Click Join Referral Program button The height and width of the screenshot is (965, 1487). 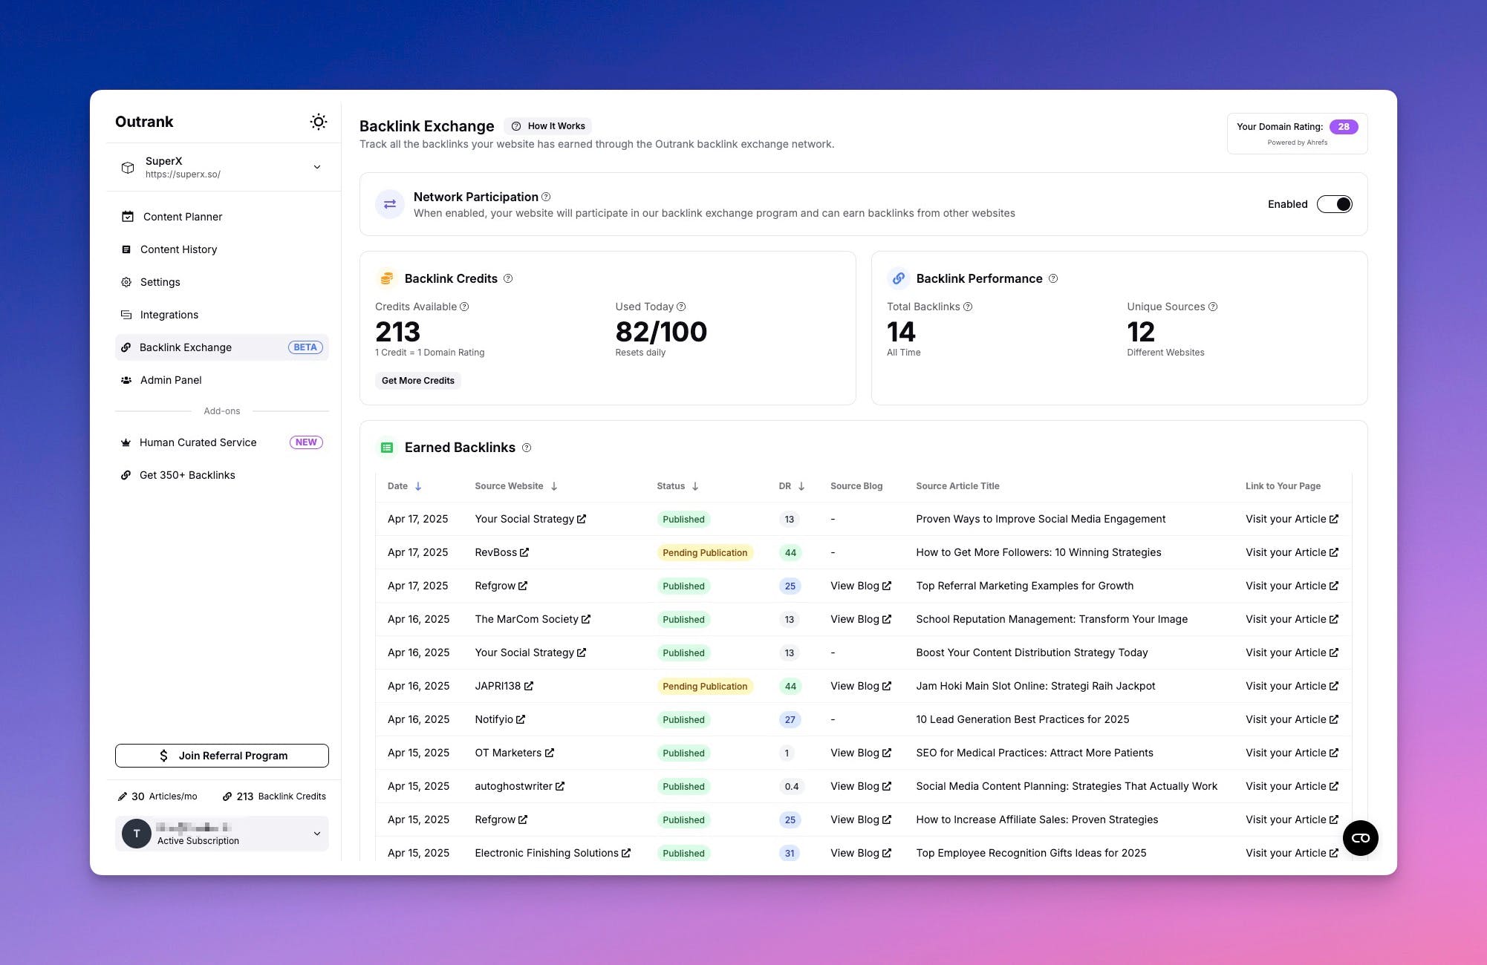pyautogui.click(x=221, y=756)
